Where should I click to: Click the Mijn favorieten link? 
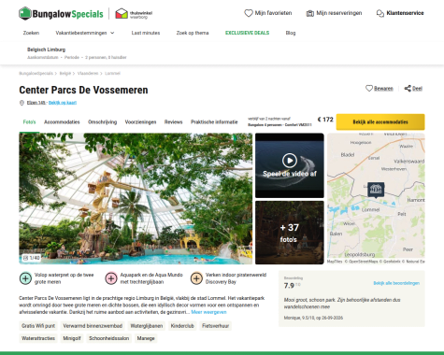tap(273, 13)
